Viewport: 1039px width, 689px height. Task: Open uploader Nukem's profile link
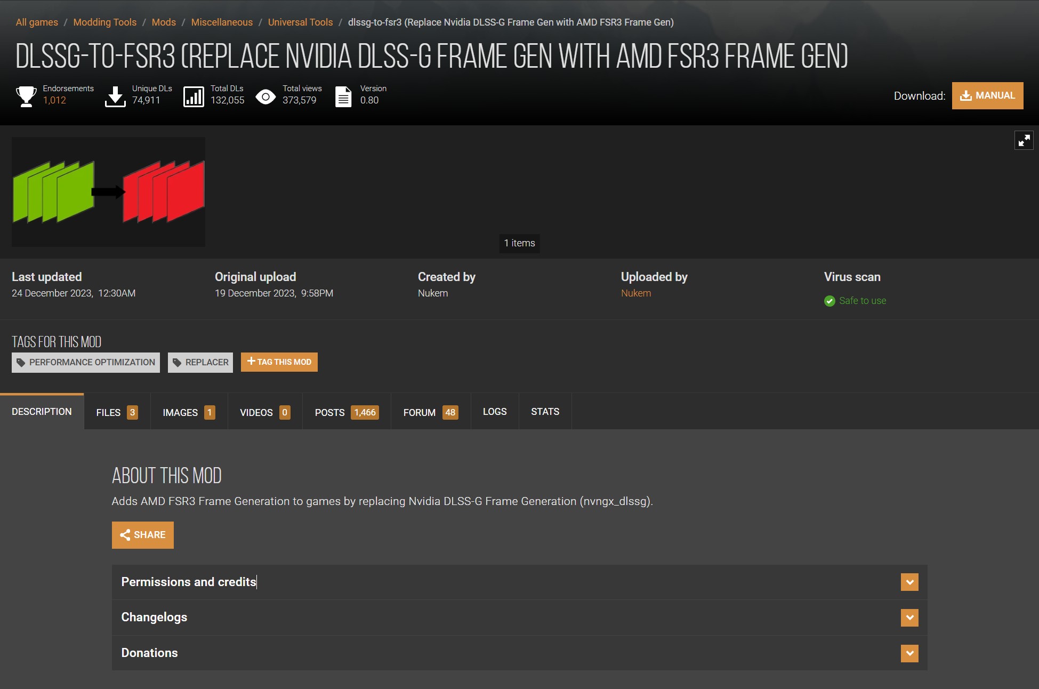pos(636,293)
